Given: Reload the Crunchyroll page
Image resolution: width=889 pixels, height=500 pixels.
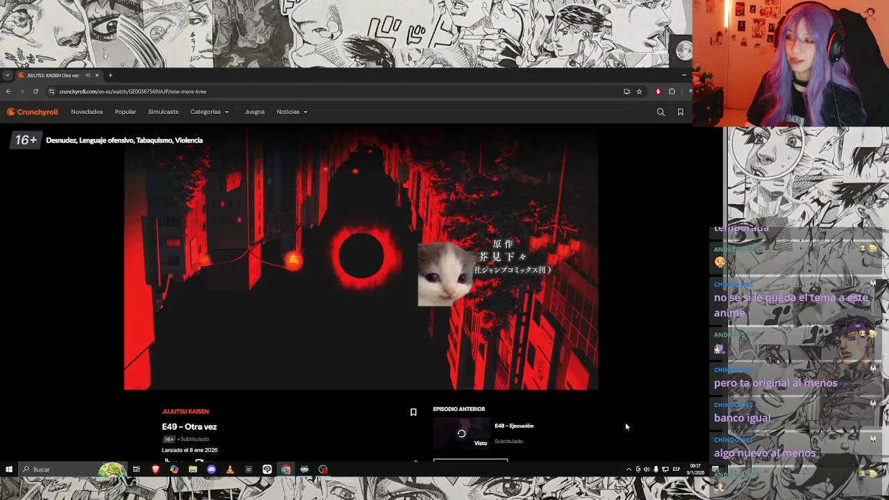Looking at the screenshot, I should pyautogui.click(x=35, y=92).
